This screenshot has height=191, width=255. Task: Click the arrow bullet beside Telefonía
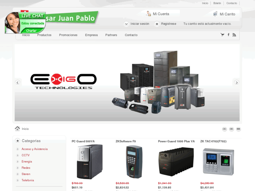(18, 180)
